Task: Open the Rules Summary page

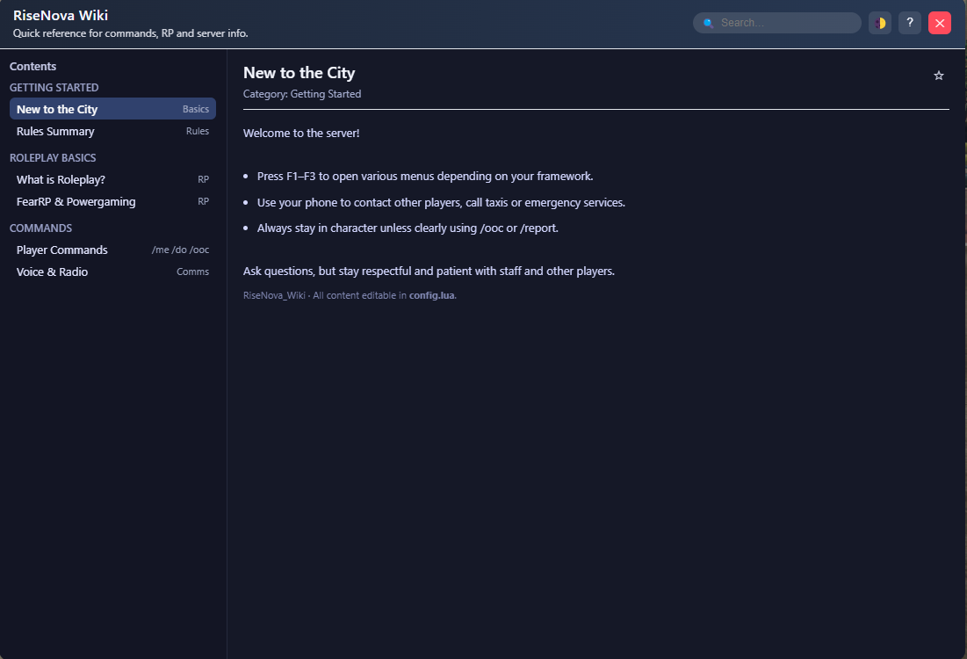Action: [x=54, y=130]
